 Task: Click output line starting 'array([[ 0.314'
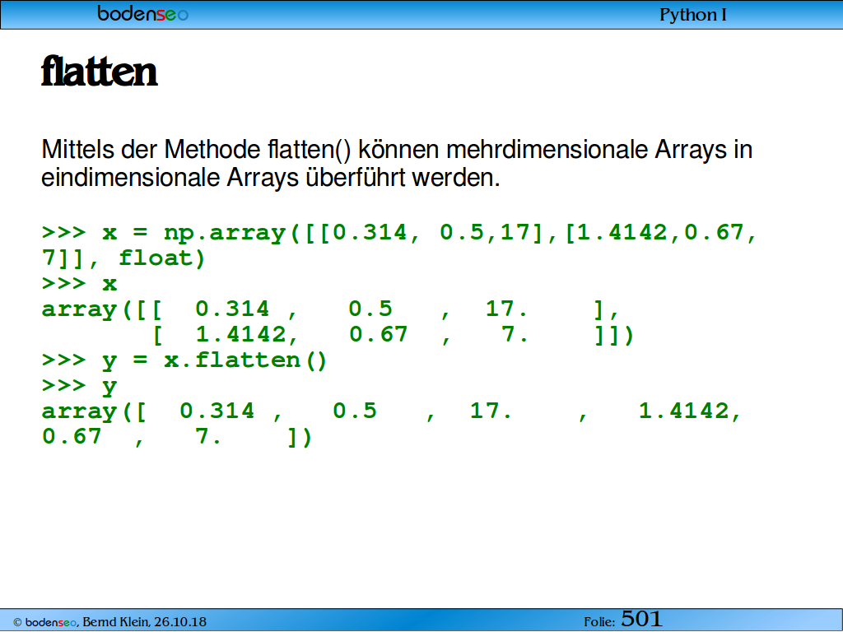point(330,310)
